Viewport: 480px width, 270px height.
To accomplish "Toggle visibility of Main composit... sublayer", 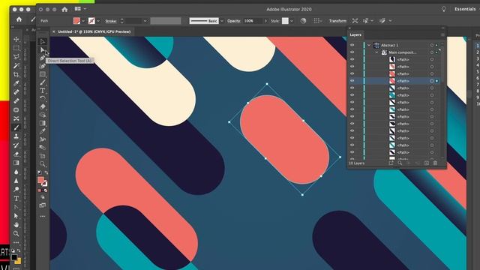I will 352,52.
